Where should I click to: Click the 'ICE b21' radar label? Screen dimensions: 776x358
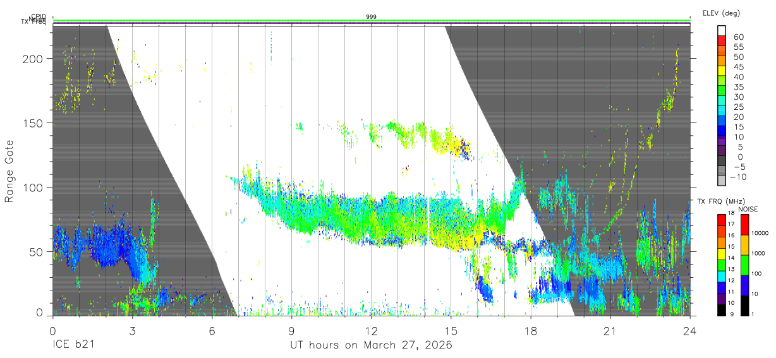coord(75,345)
